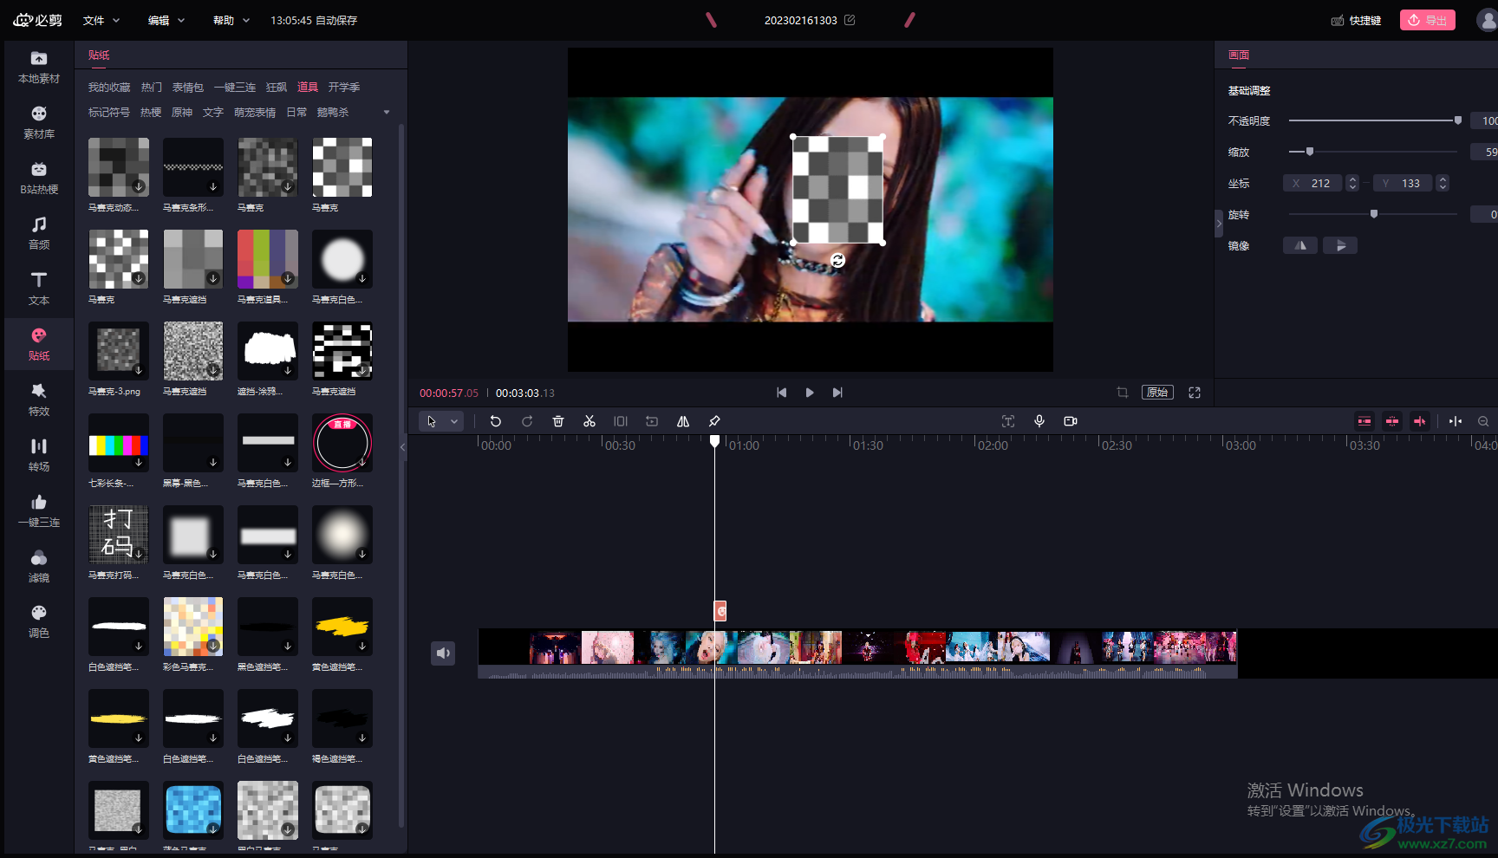Select the 彩色马赛克 sticker thumbnail
This screenshot has height=858, width=1498.
(x=193, y=627)
